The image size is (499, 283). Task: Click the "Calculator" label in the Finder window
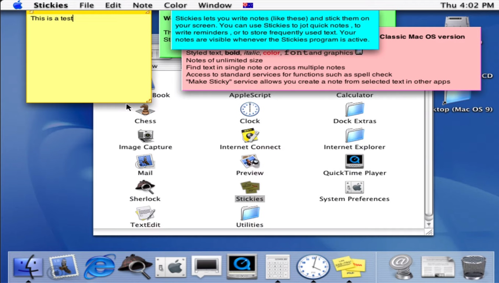355,95
